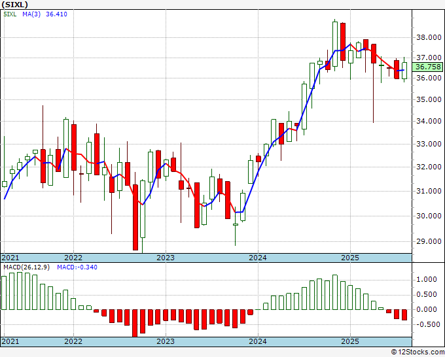Click the 36.410 moving average value
Viewport: 445px width, 357px height.
tap(56, 14)
